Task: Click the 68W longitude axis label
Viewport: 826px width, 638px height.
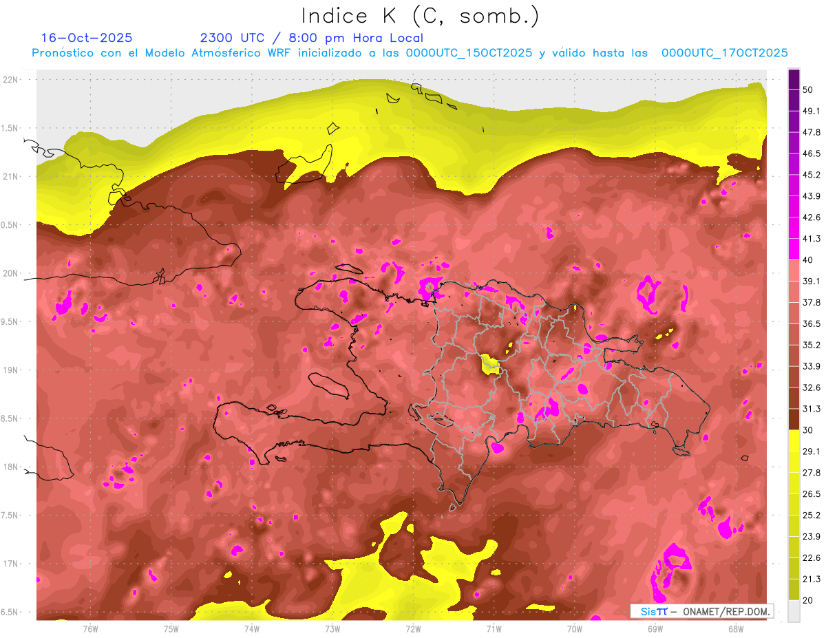Action: [x=735, y=628]
